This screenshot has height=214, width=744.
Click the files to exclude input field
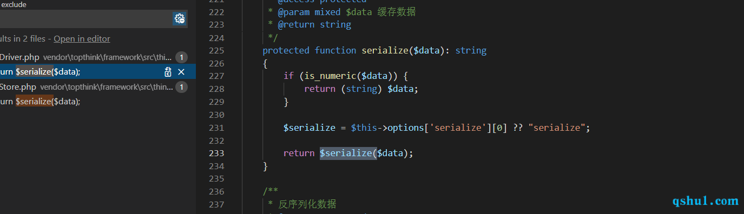[85, 19]
